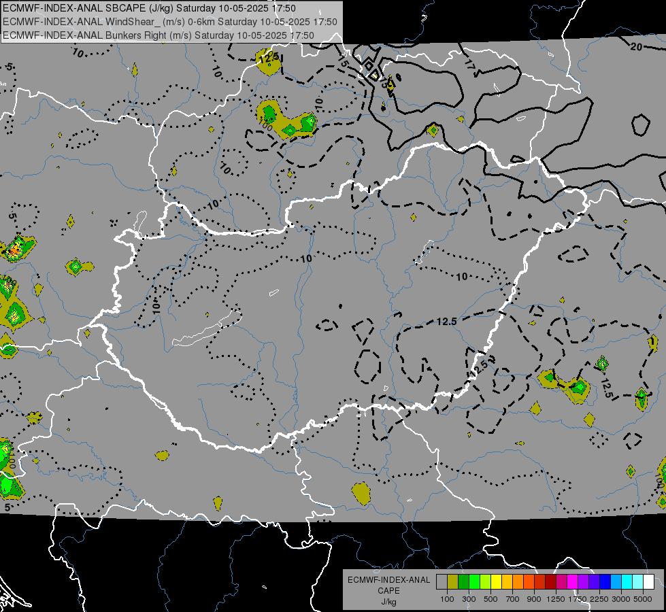Click the SBCAPE title line in header
The image size is (666, 612).
149,8
